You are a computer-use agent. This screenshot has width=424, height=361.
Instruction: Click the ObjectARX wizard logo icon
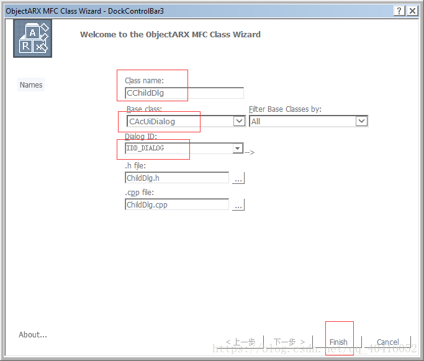click(x=32, y=39)
